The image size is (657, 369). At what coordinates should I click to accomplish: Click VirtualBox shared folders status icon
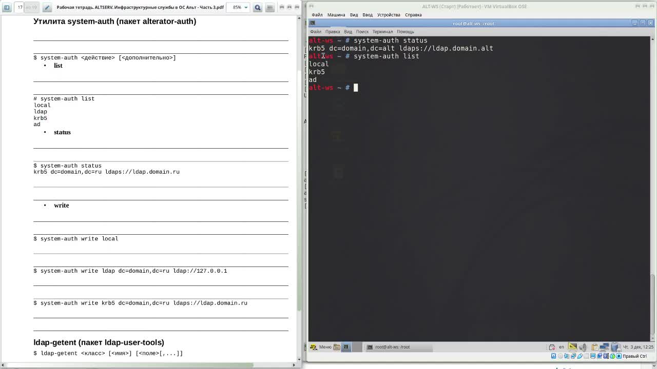tap(586, 356)
